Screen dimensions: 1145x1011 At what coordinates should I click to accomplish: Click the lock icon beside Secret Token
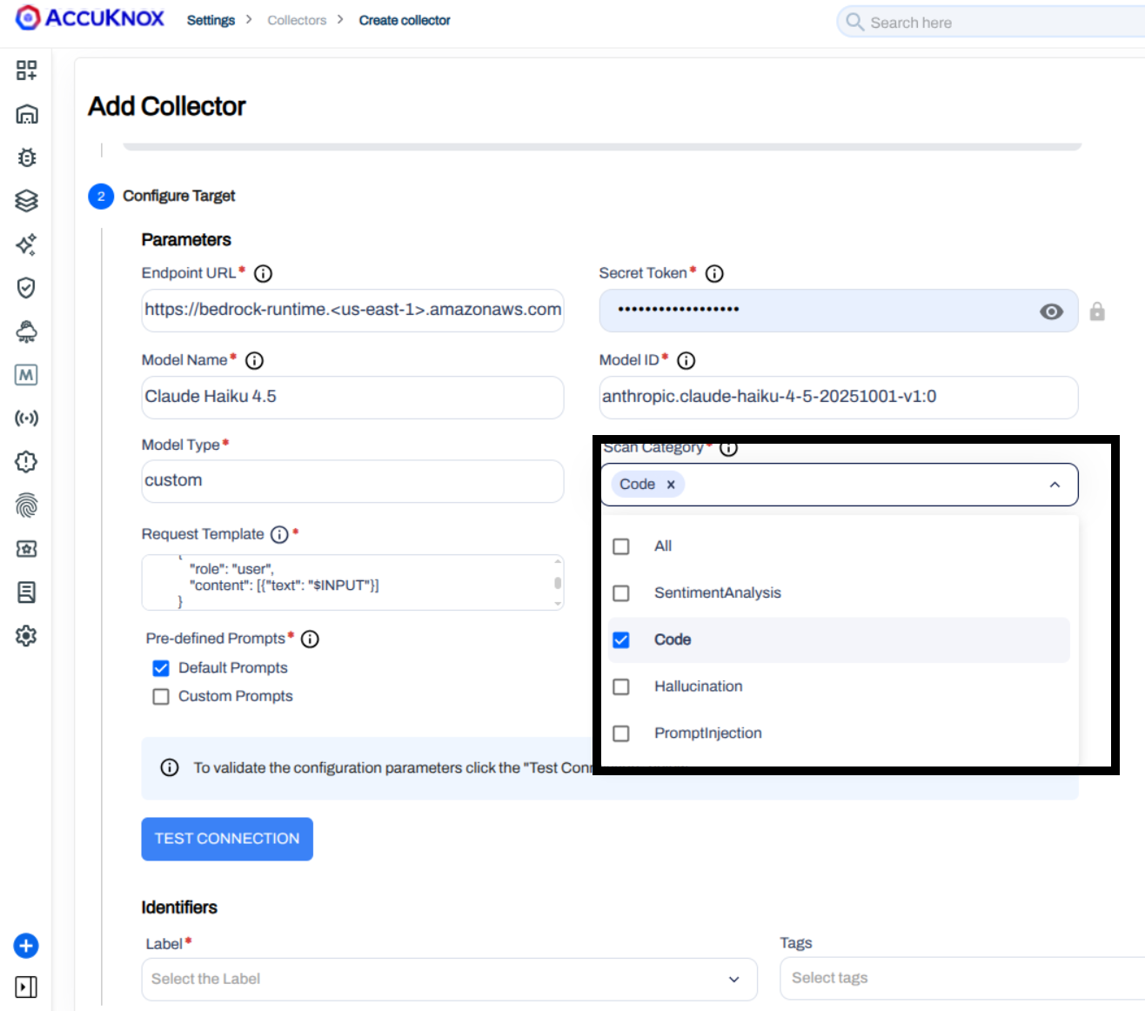[x=1097, y=311]
